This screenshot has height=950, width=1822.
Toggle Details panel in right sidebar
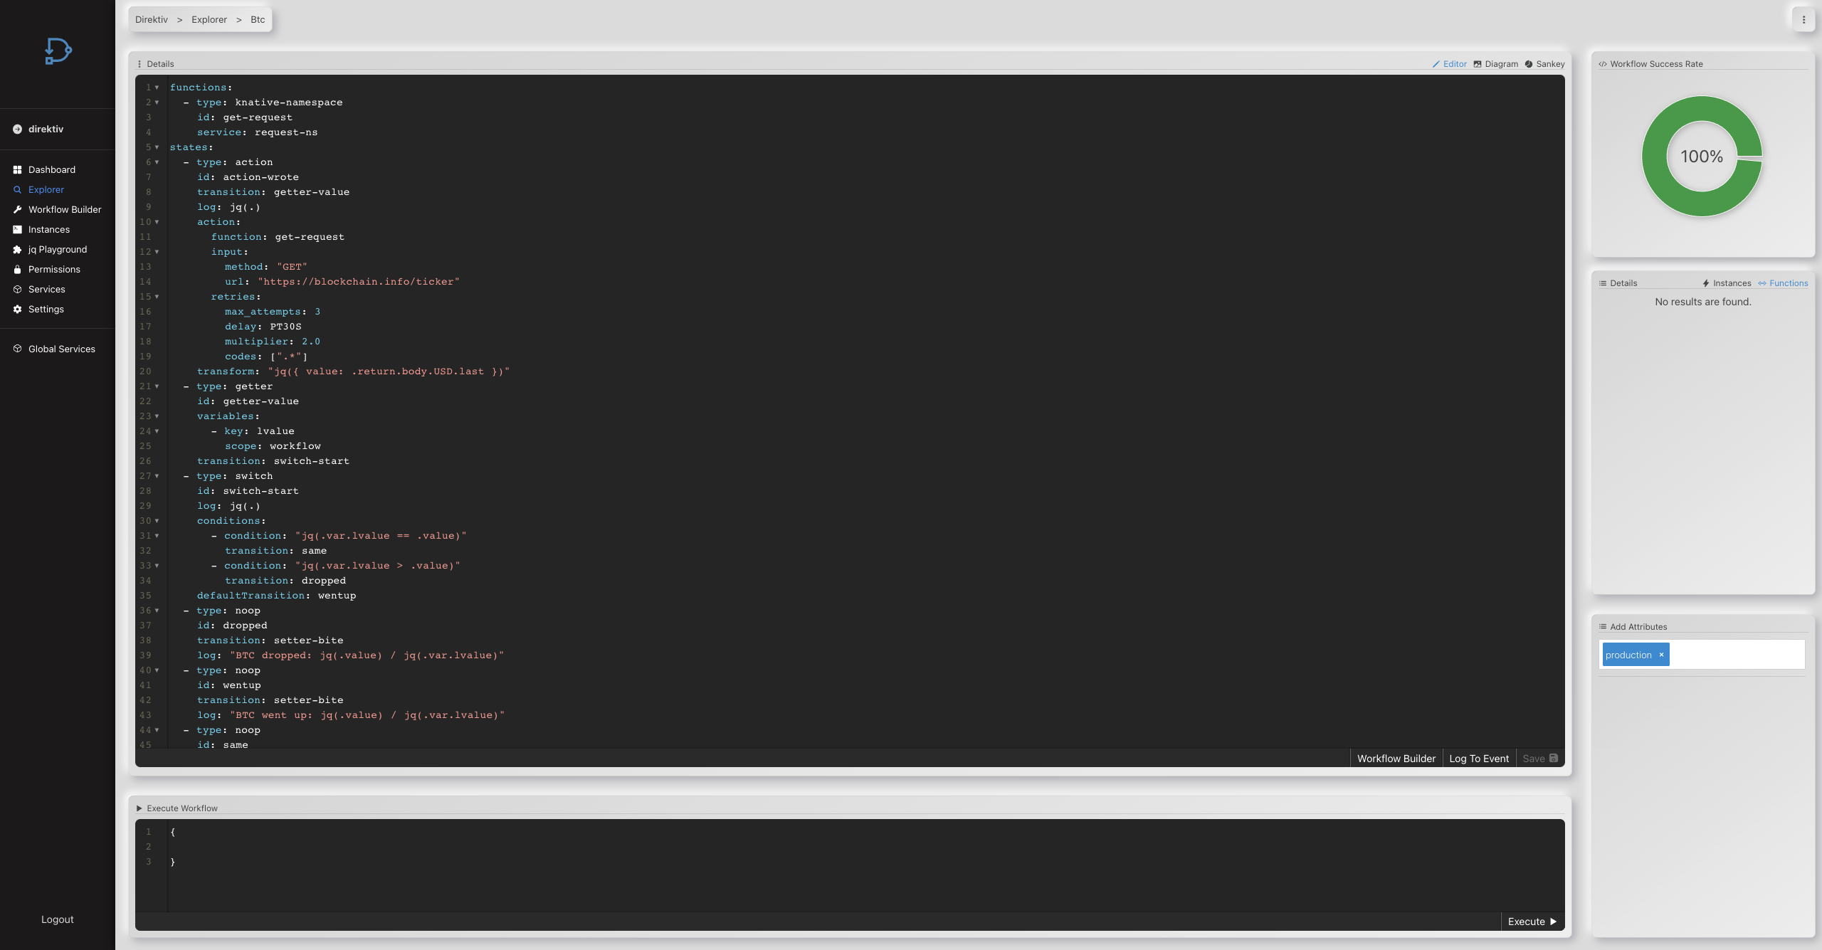1616,282
